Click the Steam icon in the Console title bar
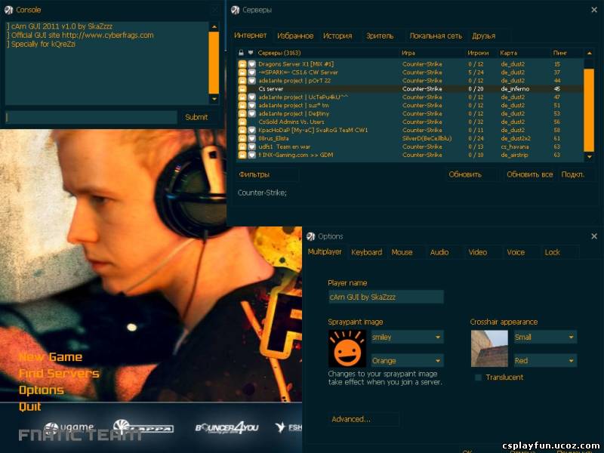Image resolution: width=604 pixels, height=453 pixels. (x=8, y=10)
